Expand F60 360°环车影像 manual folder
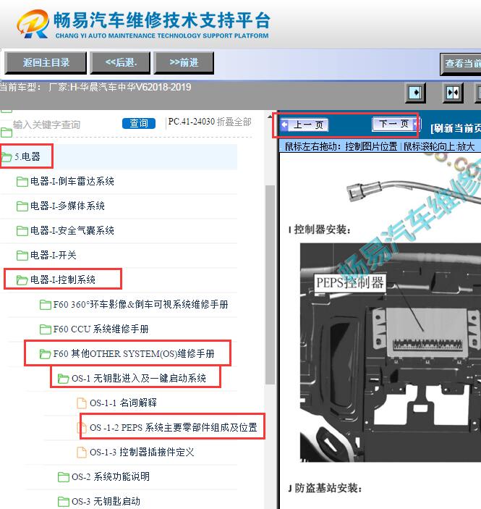 point(140,305)
